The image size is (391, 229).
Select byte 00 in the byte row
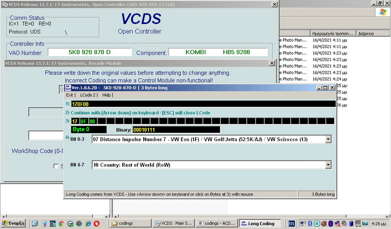pyautogui.click(x=92, y=122)
